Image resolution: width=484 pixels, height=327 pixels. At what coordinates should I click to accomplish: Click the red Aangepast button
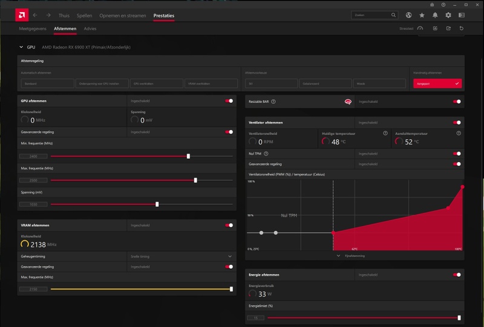click(437, 83)
